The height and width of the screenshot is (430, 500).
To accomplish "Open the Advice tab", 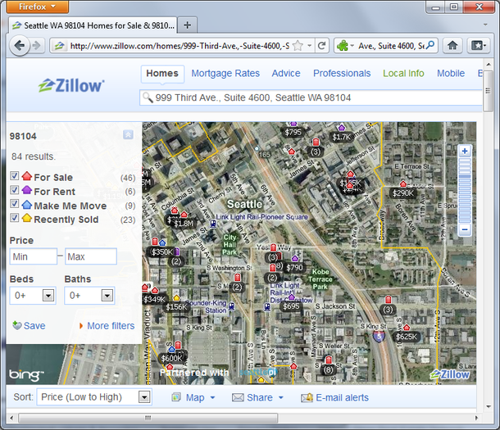I will point(286,73).
